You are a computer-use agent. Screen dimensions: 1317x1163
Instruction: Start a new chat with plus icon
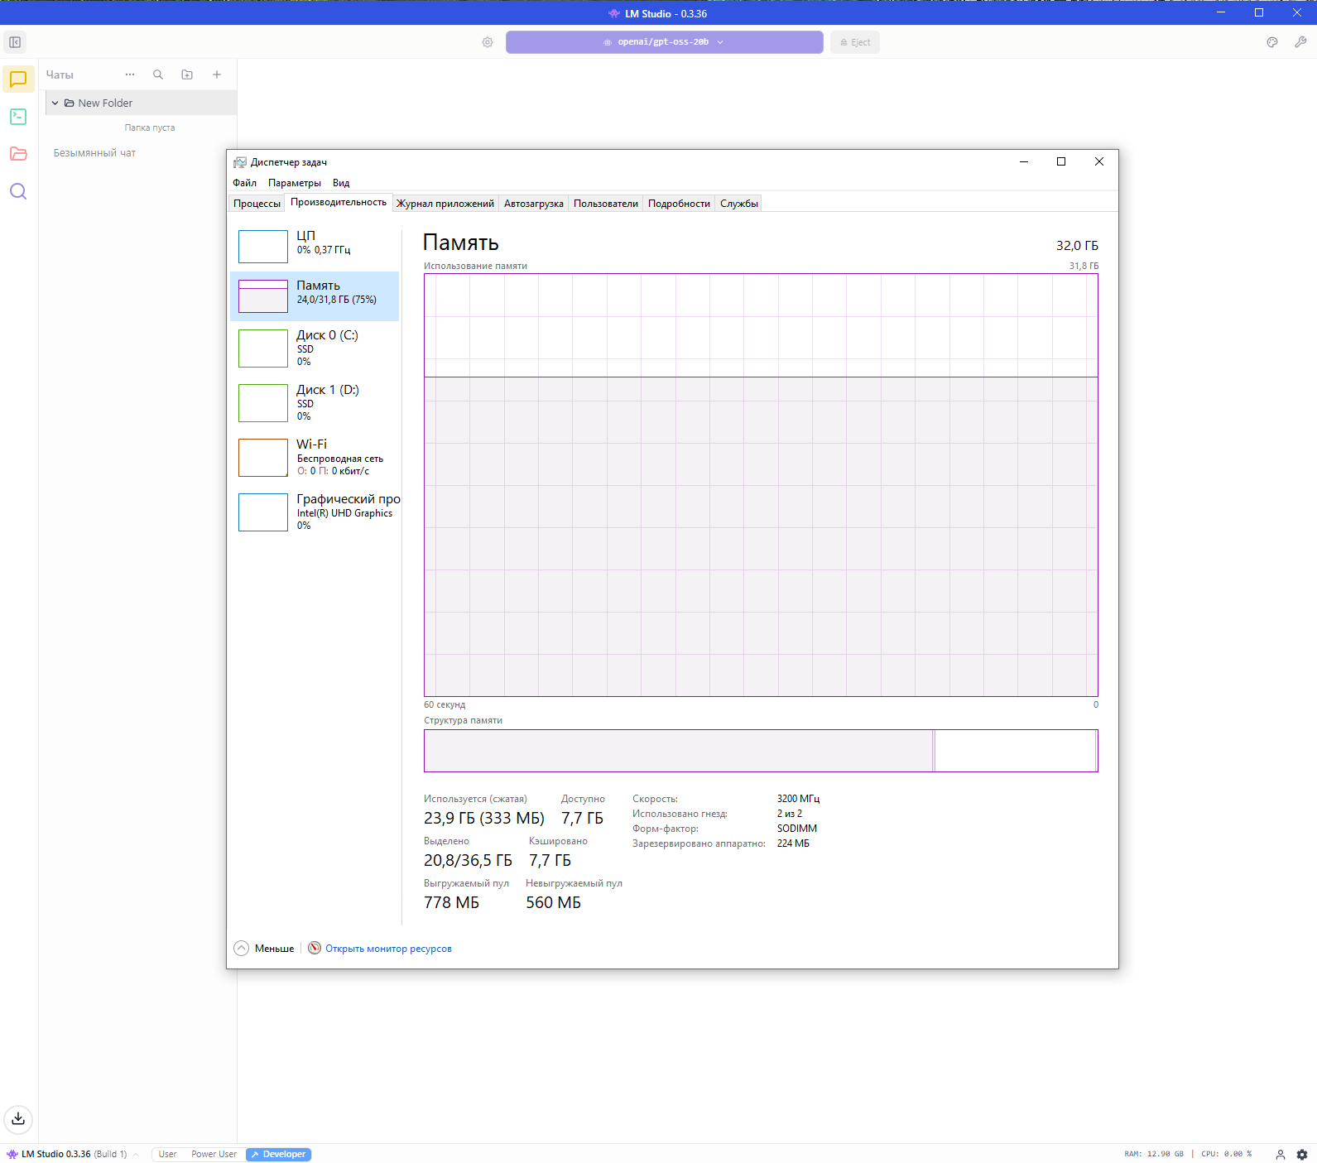pos(217,74)
